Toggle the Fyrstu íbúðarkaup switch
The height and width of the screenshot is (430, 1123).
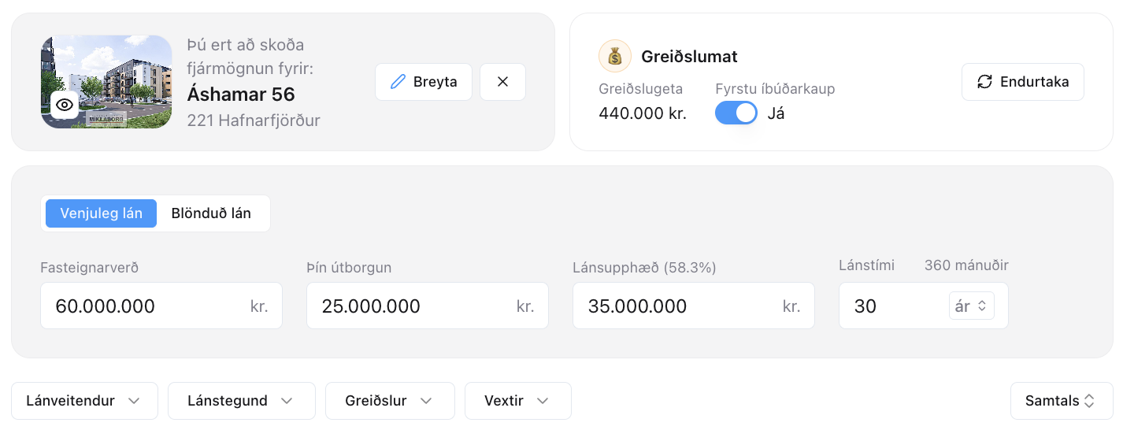pyautogui.click(x=736, y=113)
